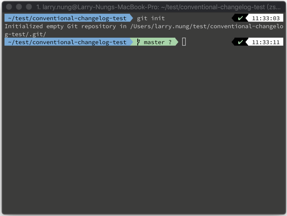Click the first prompt's blue directory path segment

tap(67, 18)
